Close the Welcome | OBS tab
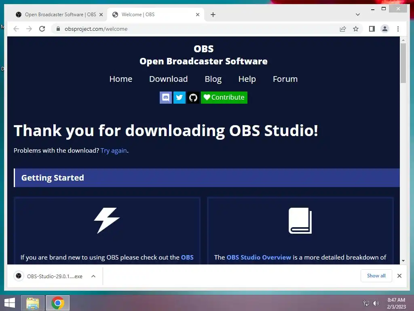The image size is (414, 311). click(x=197, y=15)
